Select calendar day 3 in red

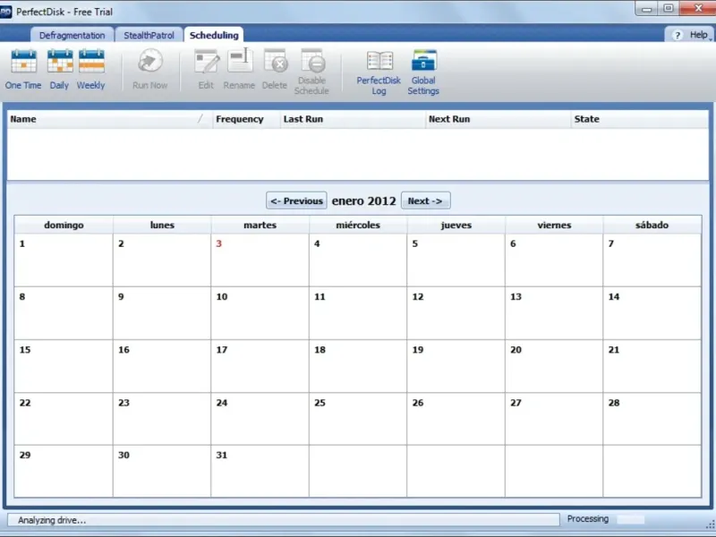pos(260,260)
